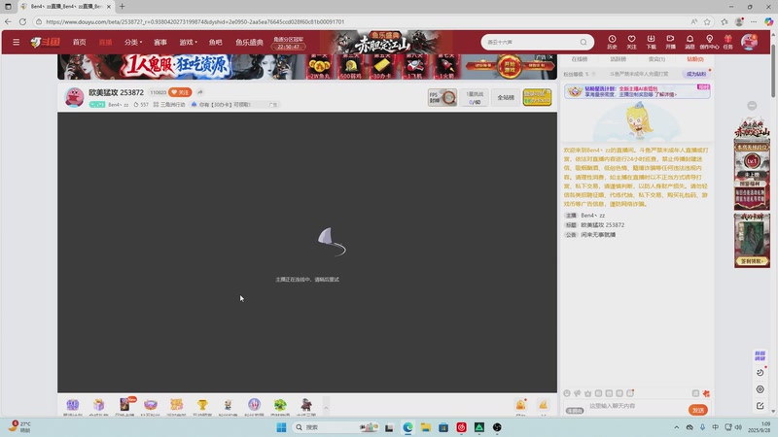Click the edit note icon on right sidebar
This screenshot has width=778, height=437.
click(760, 406)
